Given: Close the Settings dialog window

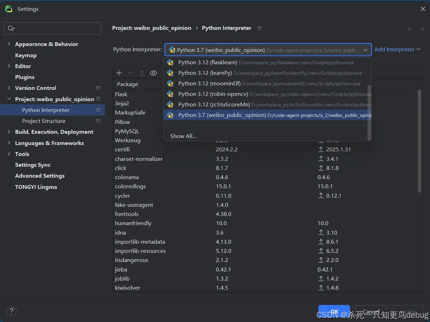Looking at the screenshot, I should [x=423, y=9].
